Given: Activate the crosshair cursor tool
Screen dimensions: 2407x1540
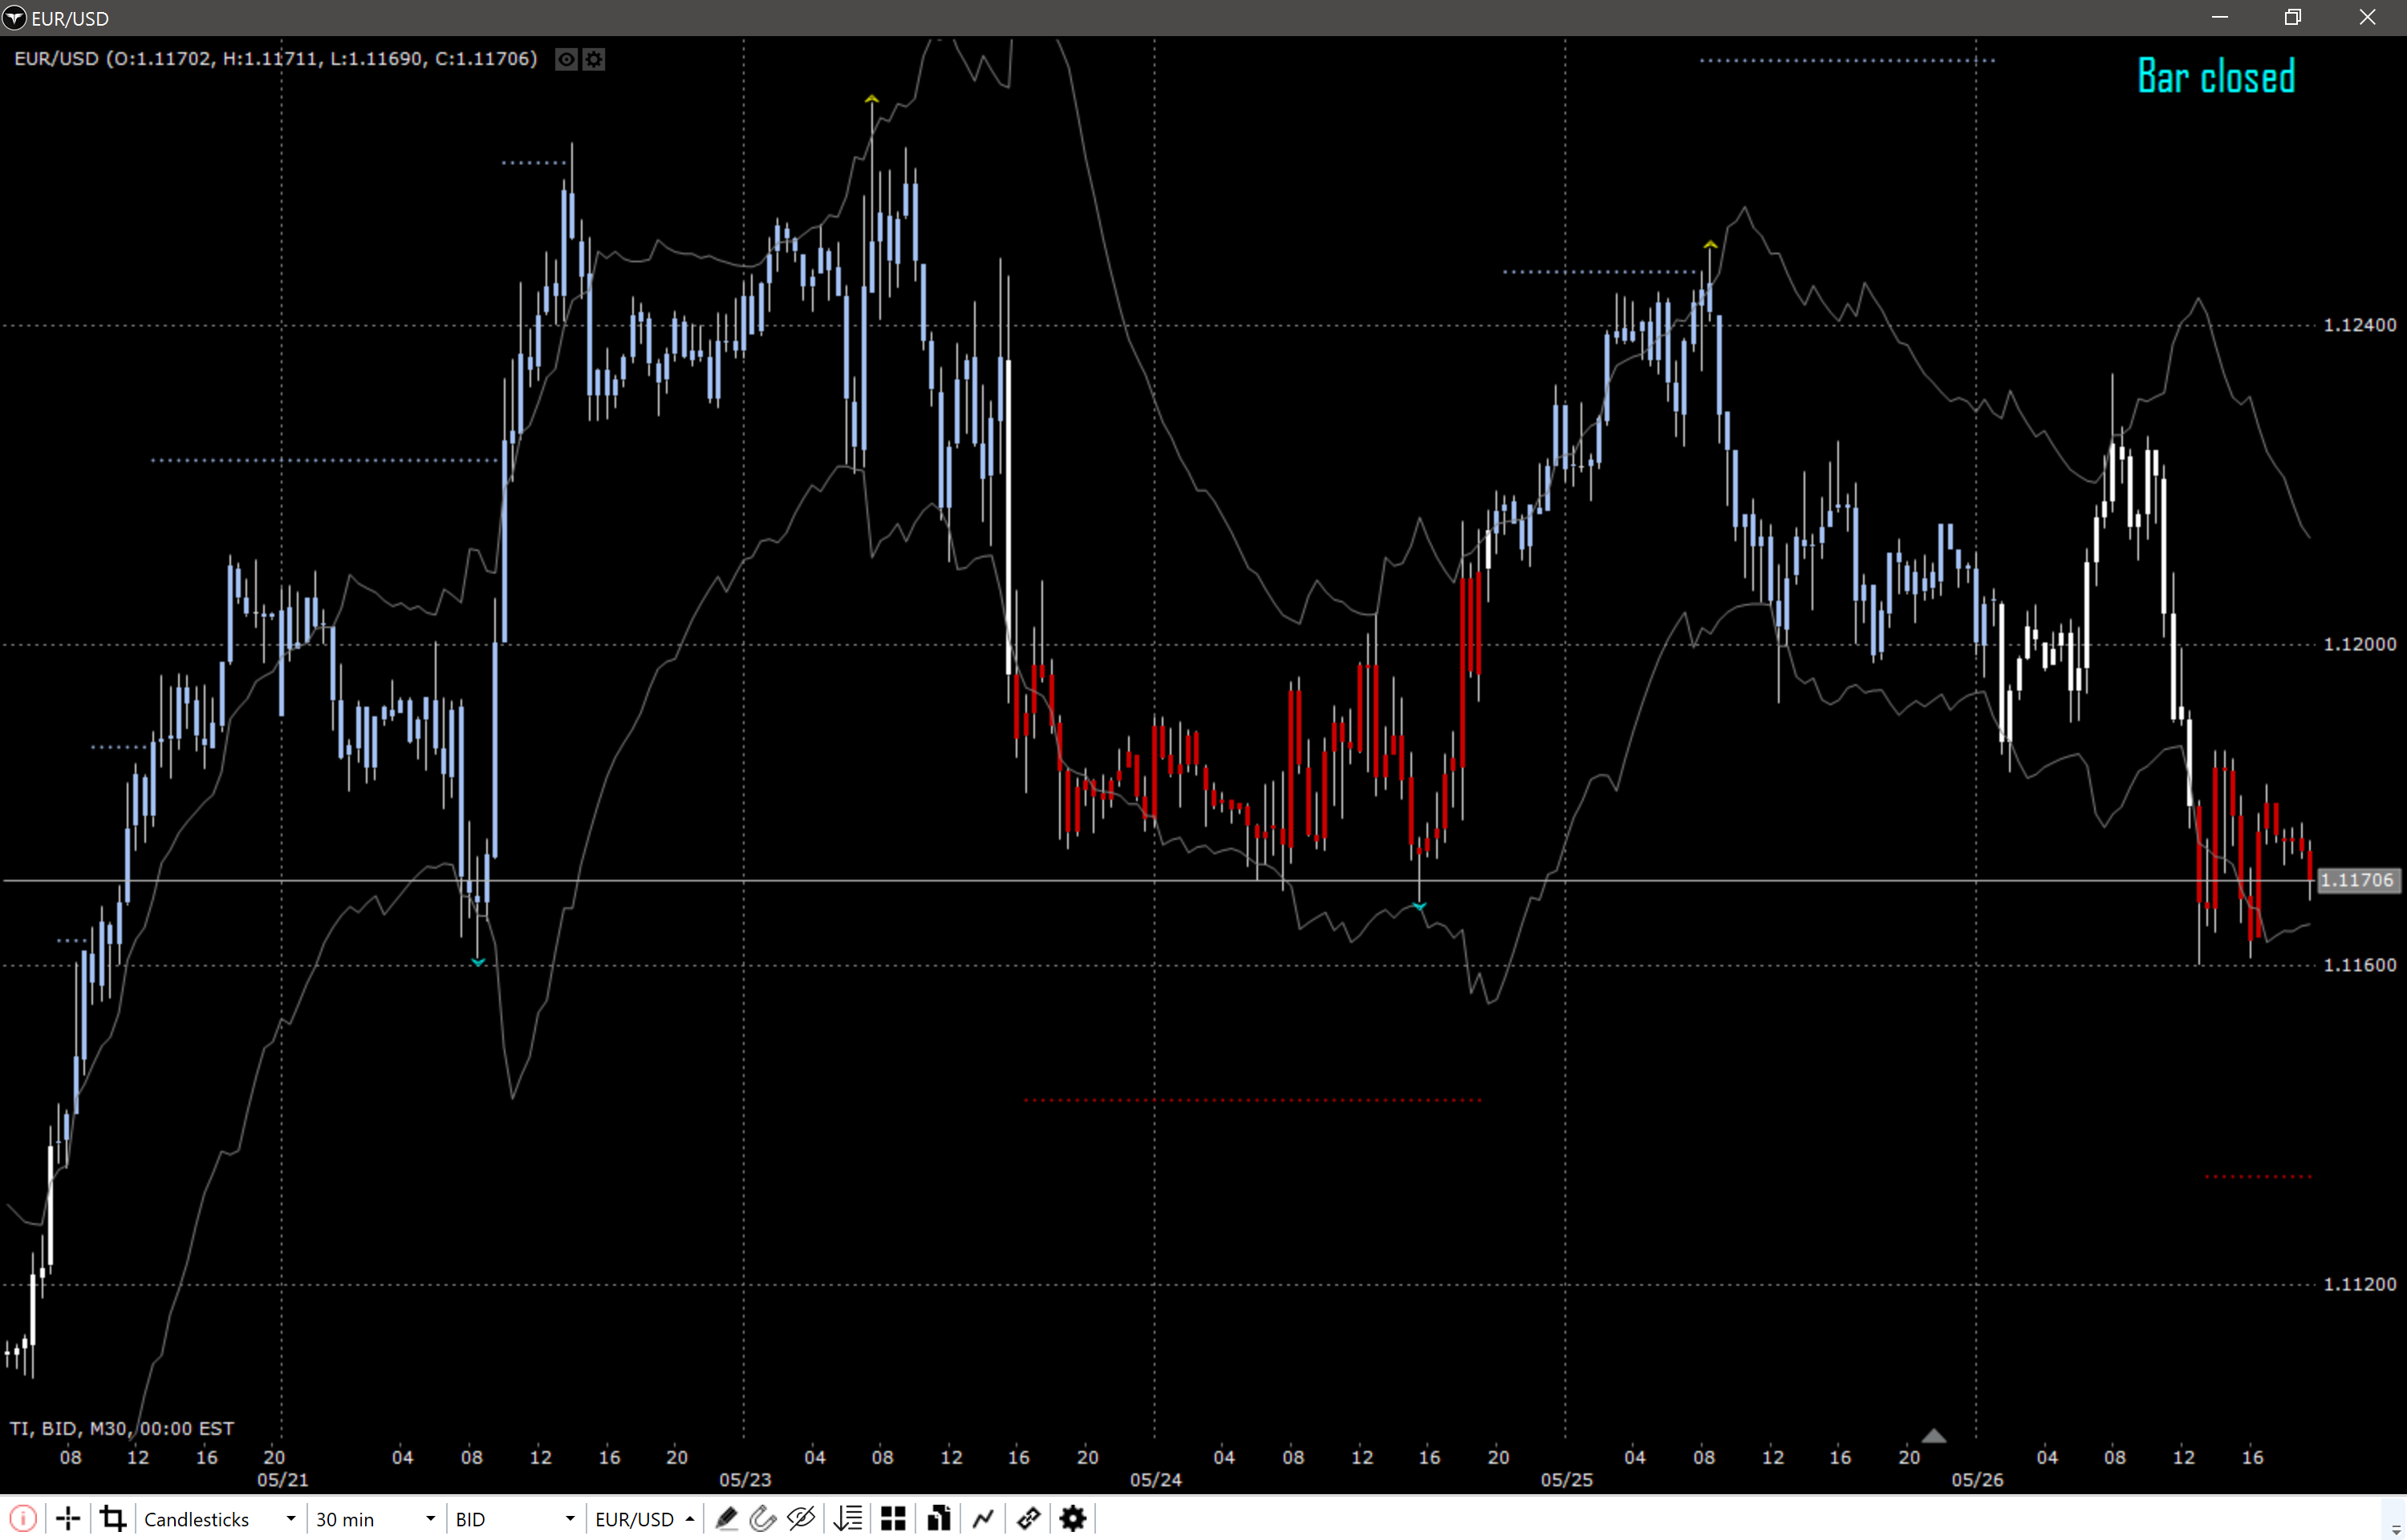Looking at the screenshot, I should tap(68, 1518).
